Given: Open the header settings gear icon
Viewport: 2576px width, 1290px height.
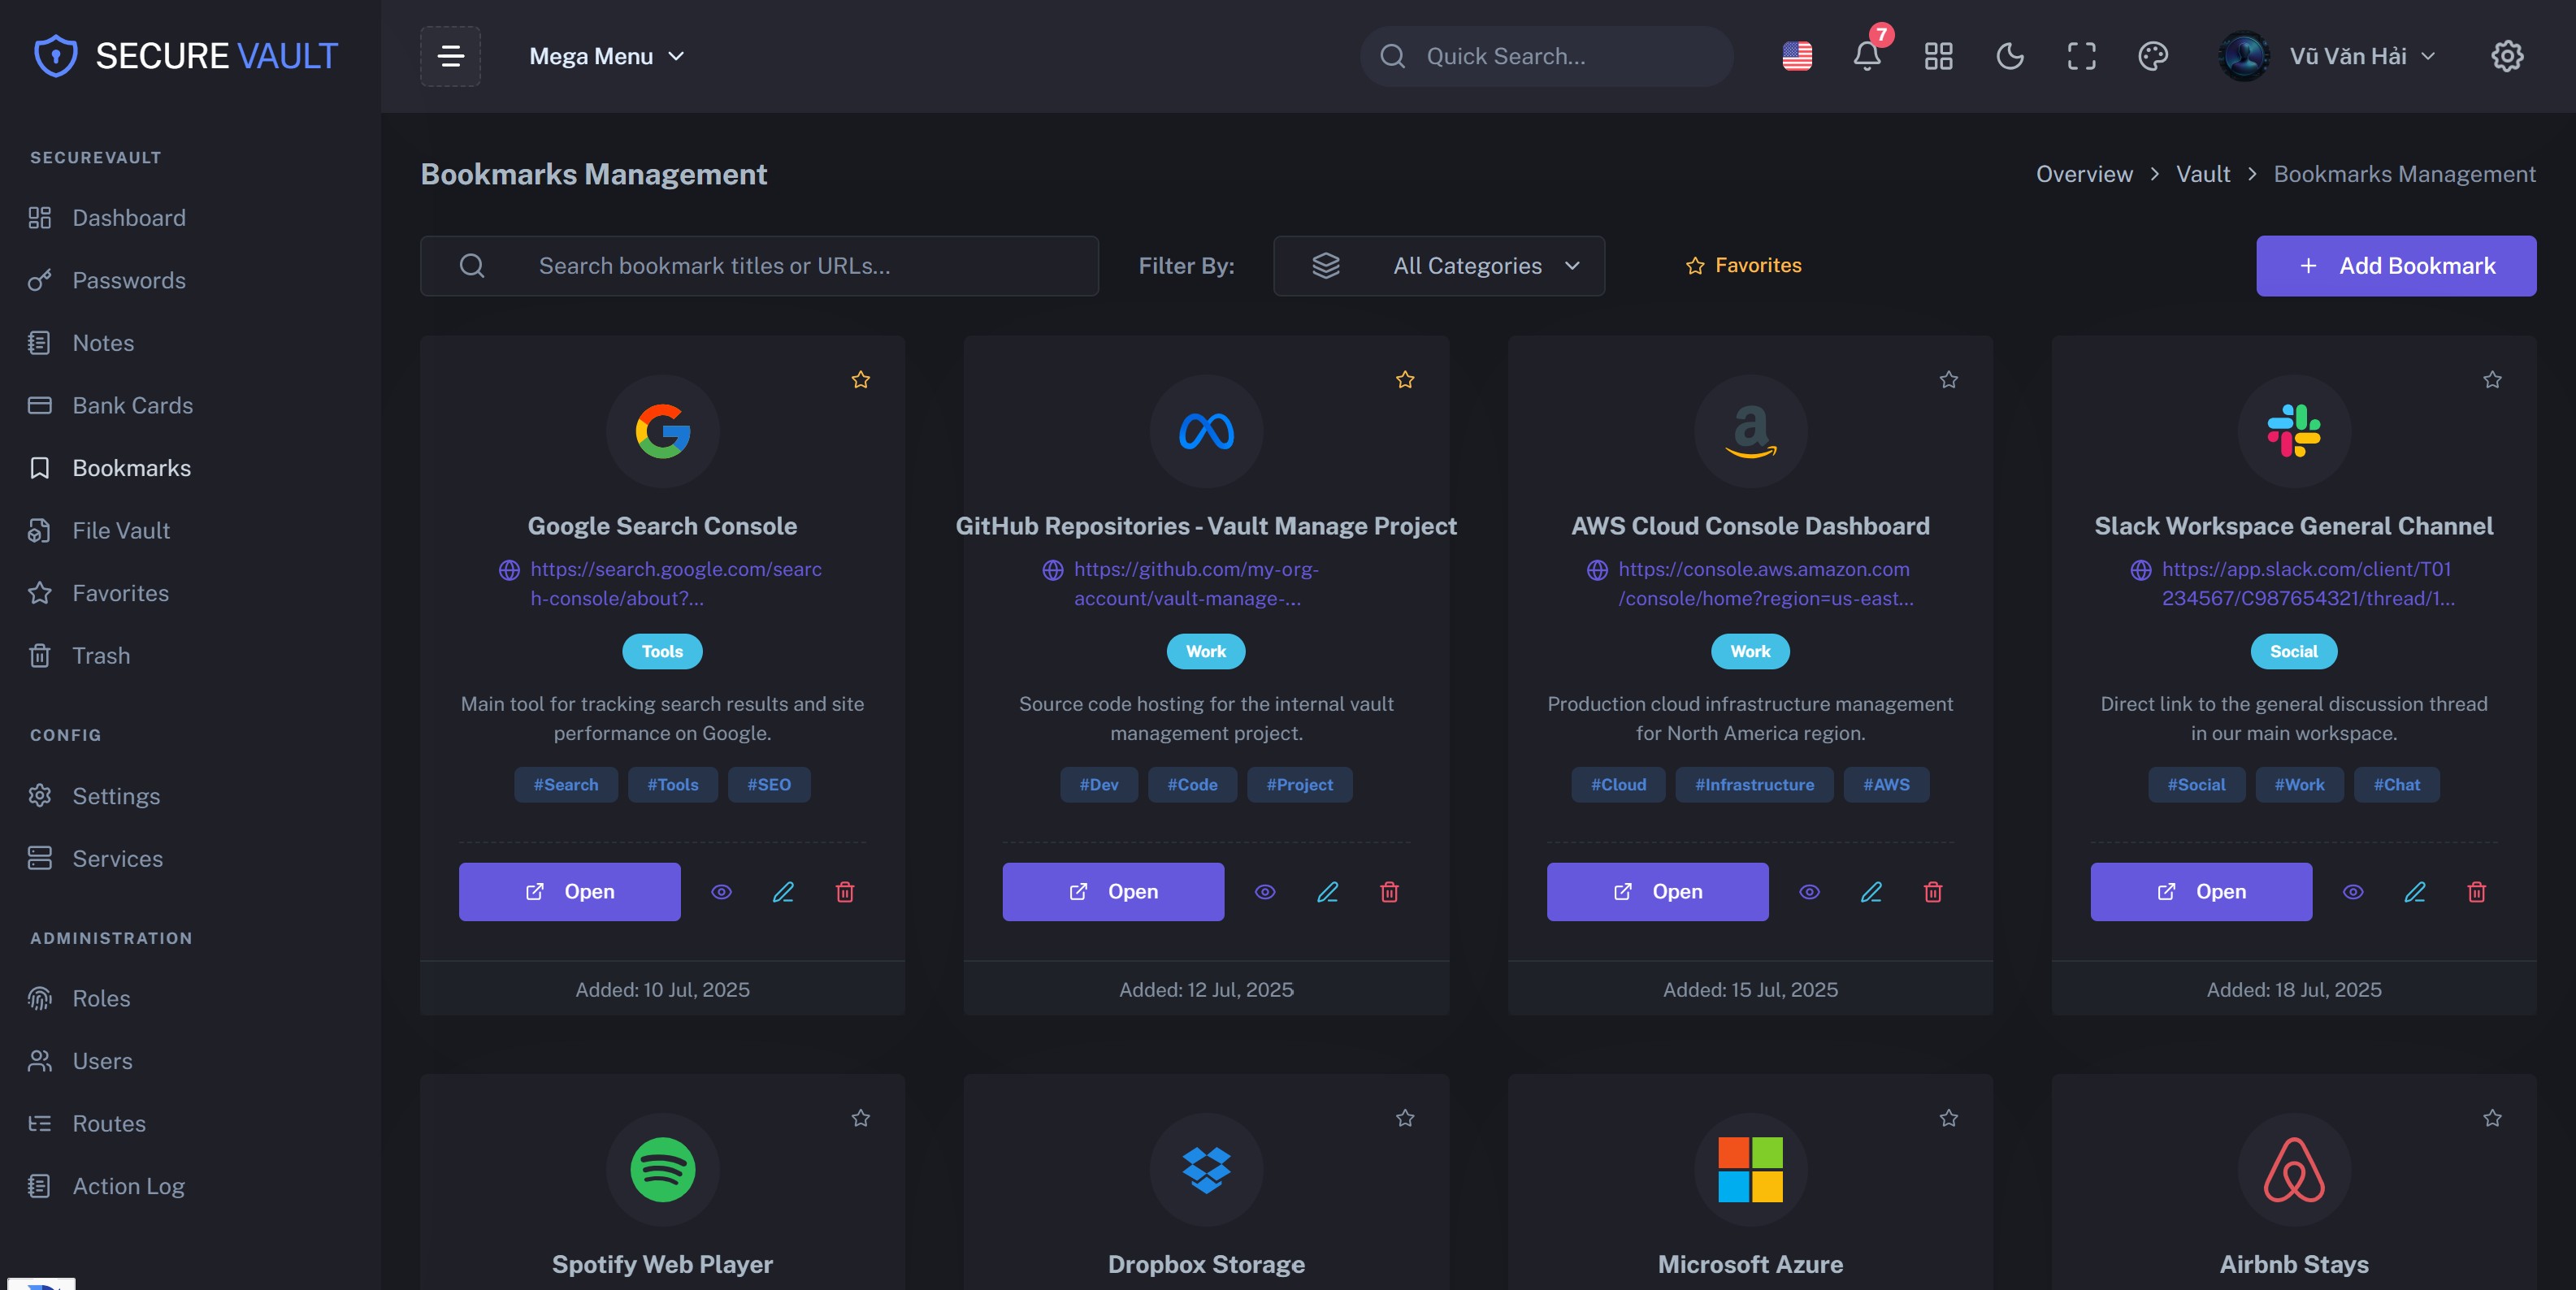Looking at the screenshot, I should tap(2506, 56).
